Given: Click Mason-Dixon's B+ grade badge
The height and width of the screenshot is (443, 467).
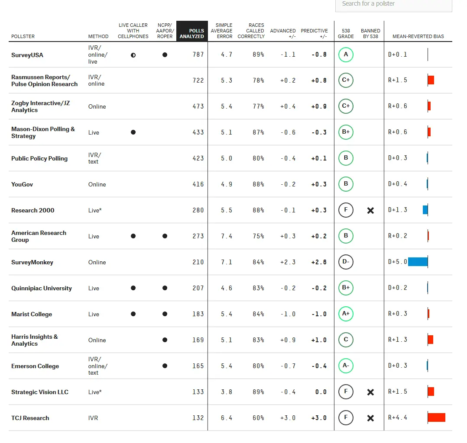Looking at the screenshot, I should (x=346, y=132).
